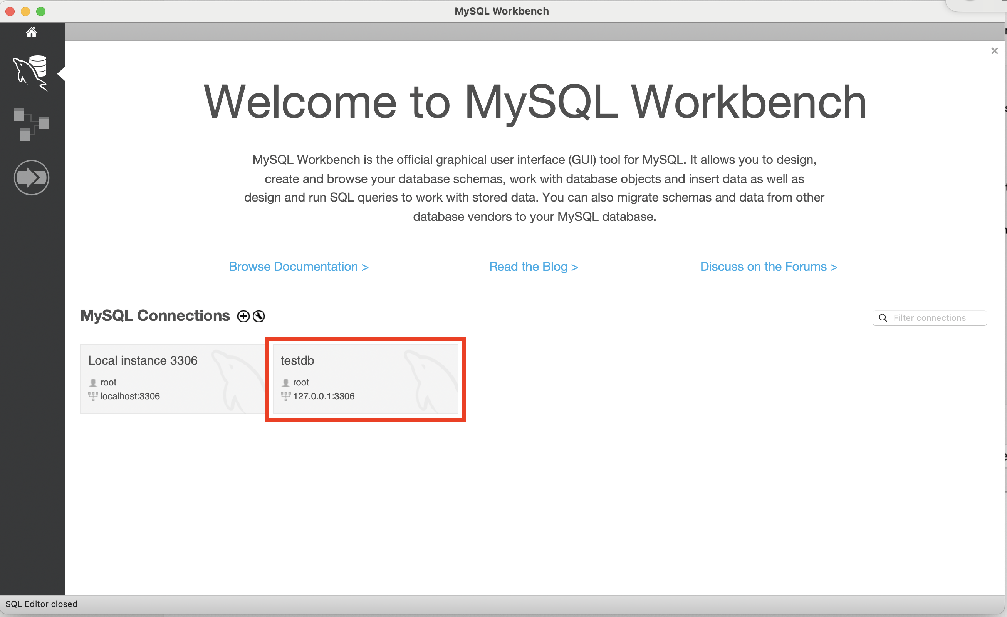The height and width of the screenshot is (617, 1007).
Task: Close the welcome message with X
Action: pos(994,51)
